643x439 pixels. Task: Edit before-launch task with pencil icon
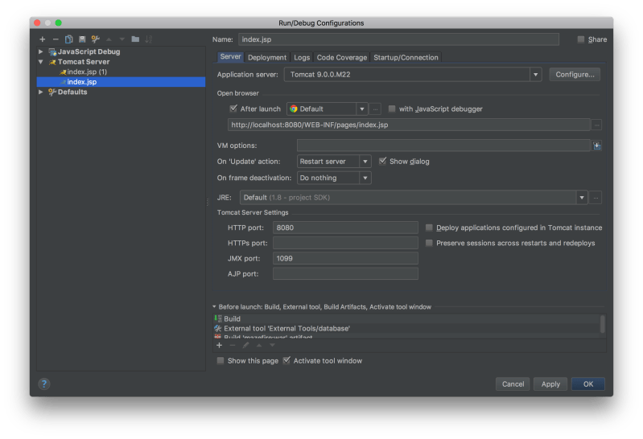pyautogui.click(x=245, y=345)
